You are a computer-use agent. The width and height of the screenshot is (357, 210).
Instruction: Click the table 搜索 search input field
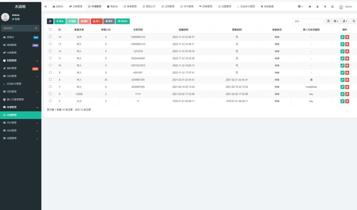point(308,21)
